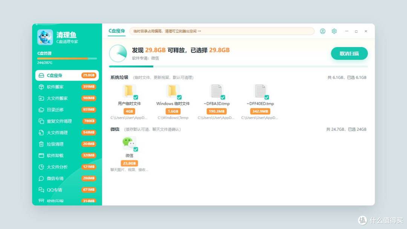Click the 垃圾清理 trash icon
The image size is (407, 229).
41,144
